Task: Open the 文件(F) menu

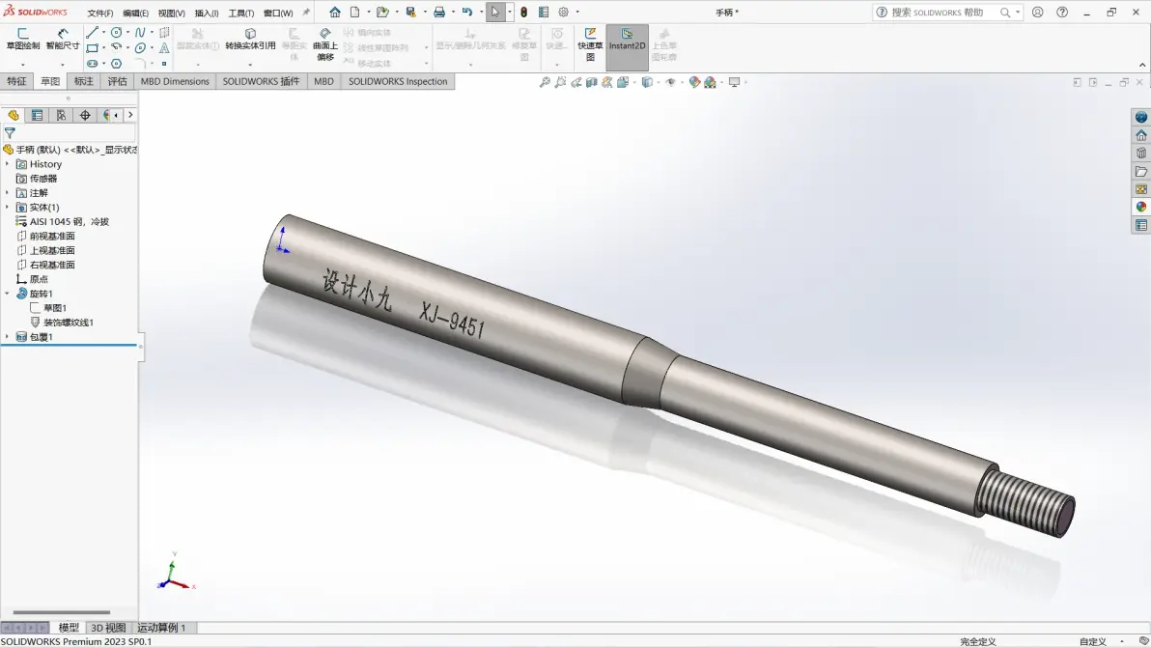Action: click(99, 14)
